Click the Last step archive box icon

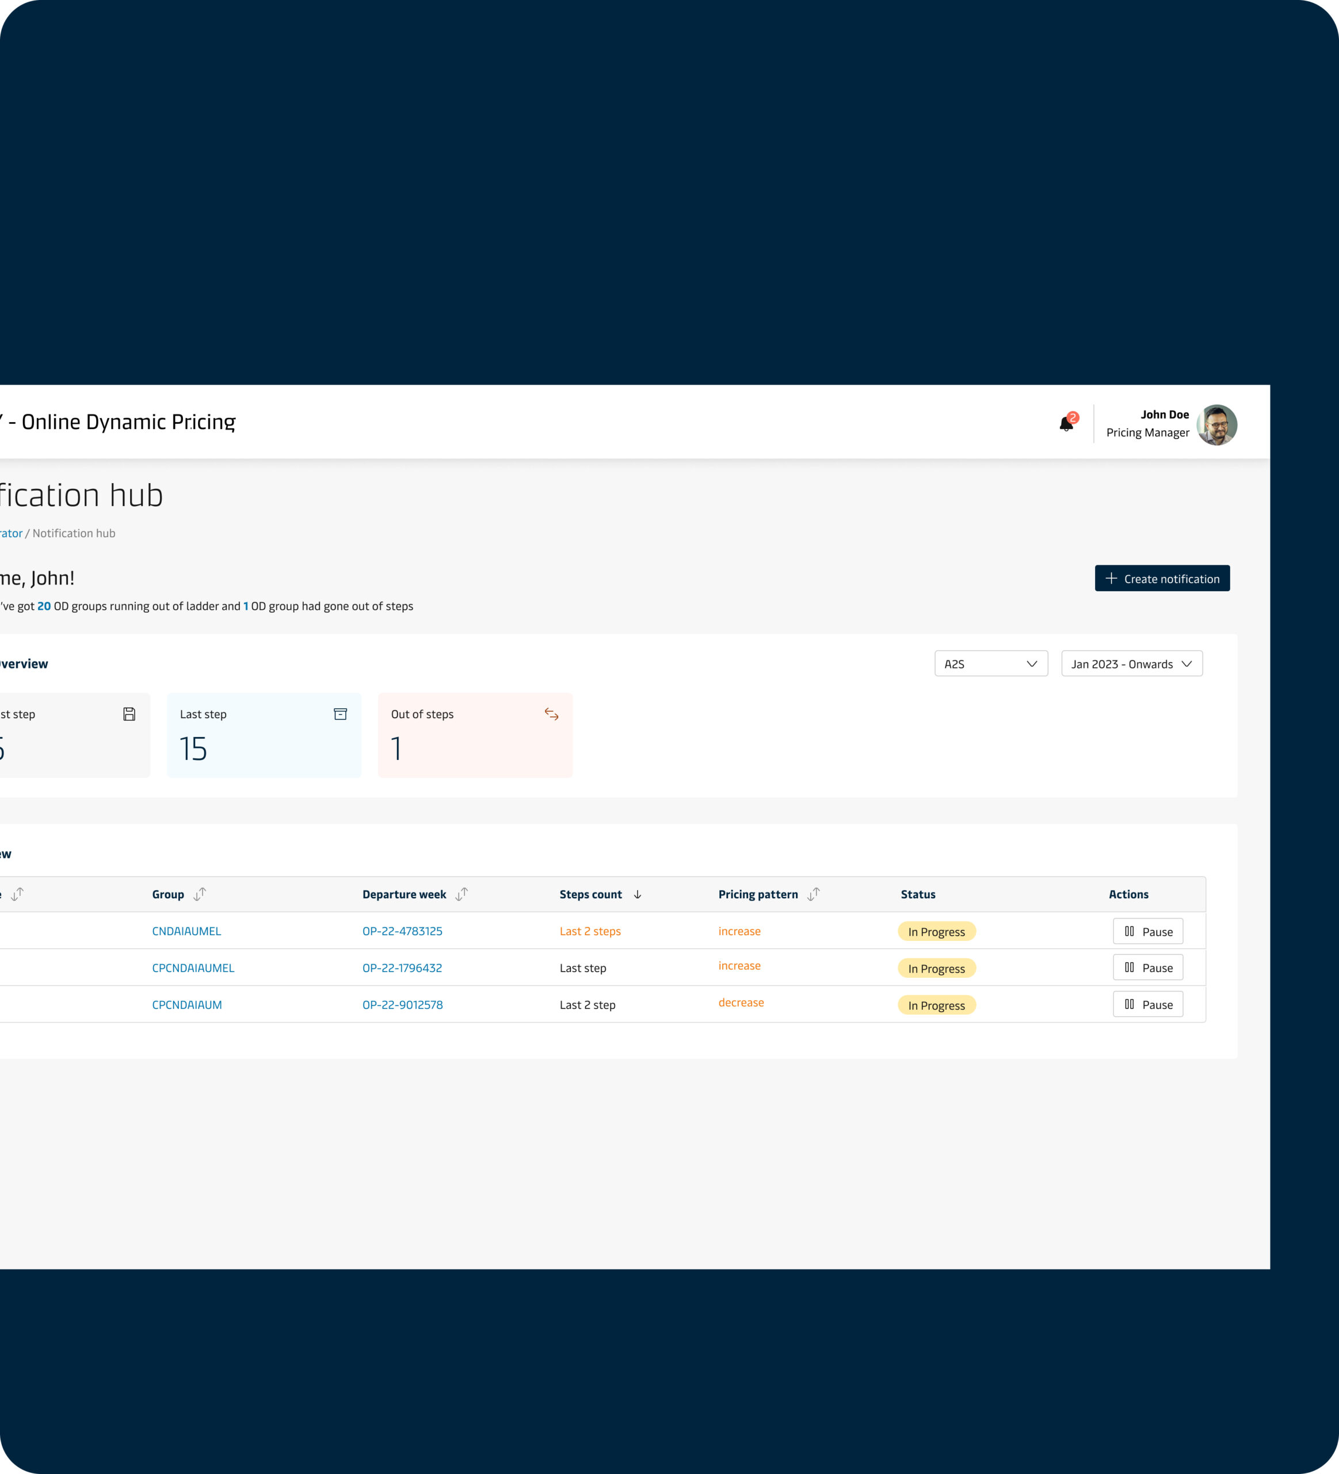pyautogui.click(x=341, y=713)
